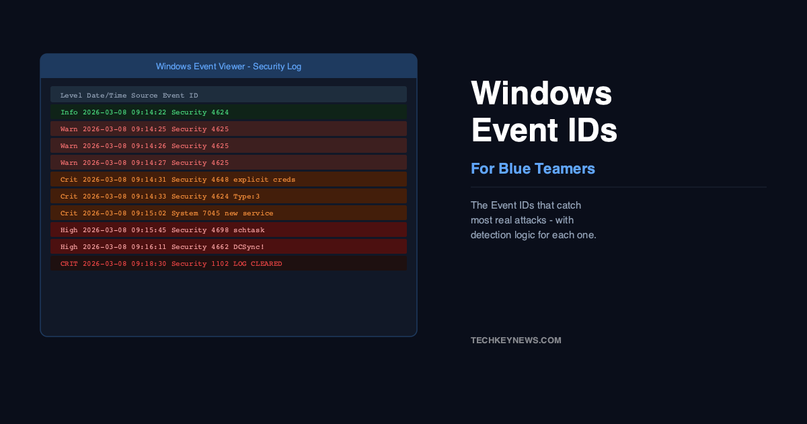Select the System 7045 new service row
The width and height of the screenshot is (807, 424).
click(229, 213)
